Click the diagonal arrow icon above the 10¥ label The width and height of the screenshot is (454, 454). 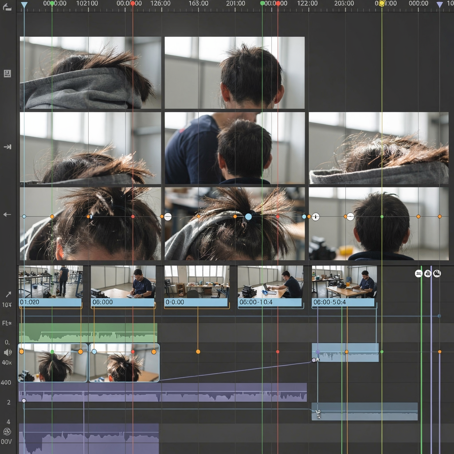pyautogui.click(x=7, y=294)
